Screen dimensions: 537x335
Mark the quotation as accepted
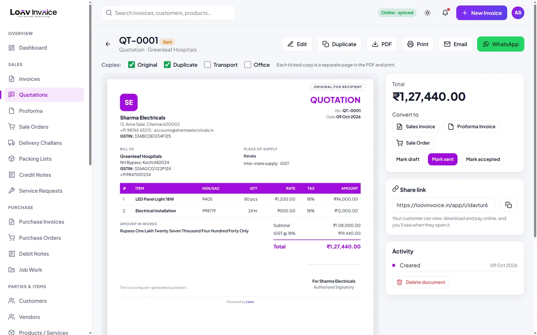click(x=483, y=159)
